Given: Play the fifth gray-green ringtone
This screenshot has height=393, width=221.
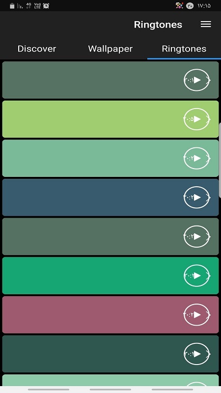Looking at the screenshot, I should [x=197, y=236].
